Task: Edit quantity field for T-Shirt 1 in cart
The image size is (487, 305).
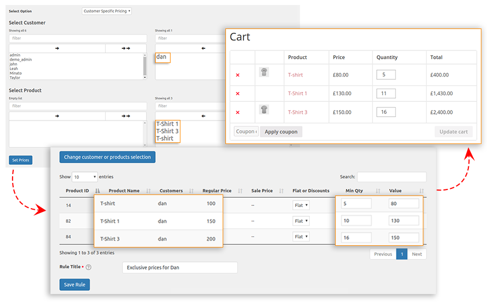Action: tap(386, 94)
